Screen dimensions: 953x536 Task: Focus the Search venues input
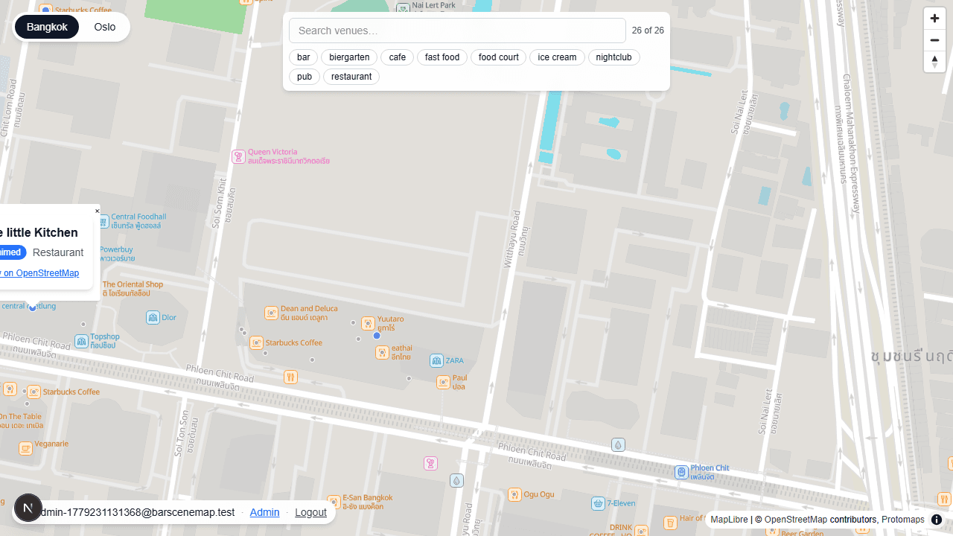point(457,31)
